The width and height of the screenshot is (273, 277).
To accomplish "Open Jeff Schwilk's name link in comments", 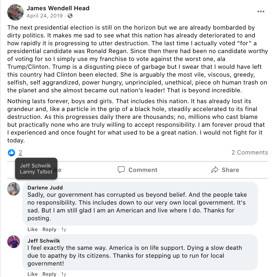I will (43, 240).
